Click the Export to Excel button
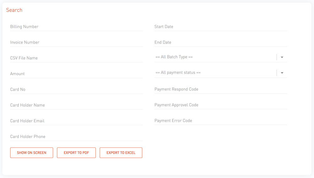 coord(121,153)
